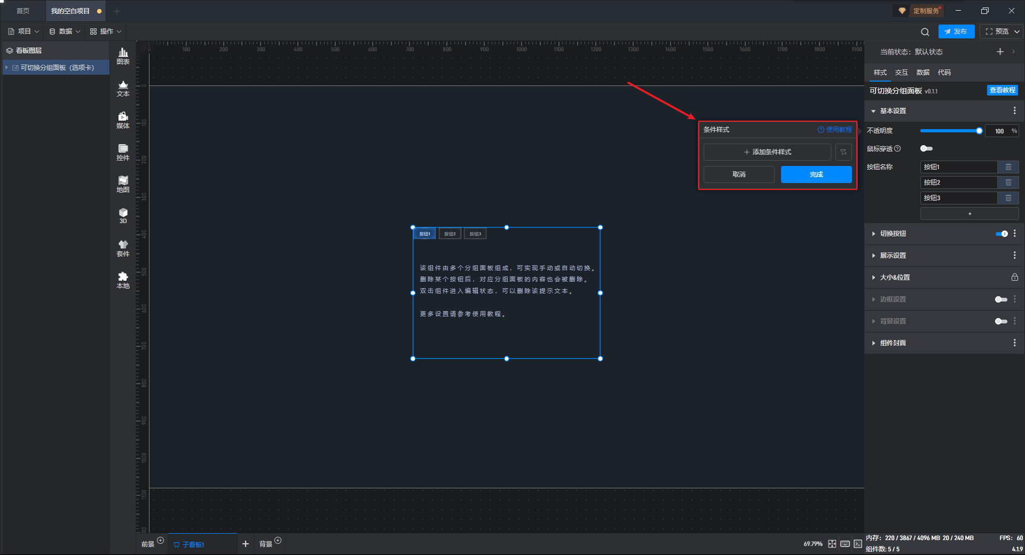
Task: Click 完成 in the 条件样式 popup
Action: [816, 175]
